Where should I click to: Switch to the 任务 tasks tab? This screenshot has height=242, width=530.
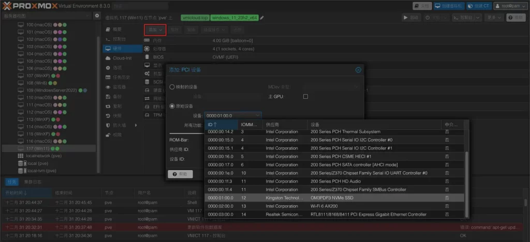click(11, 182)
